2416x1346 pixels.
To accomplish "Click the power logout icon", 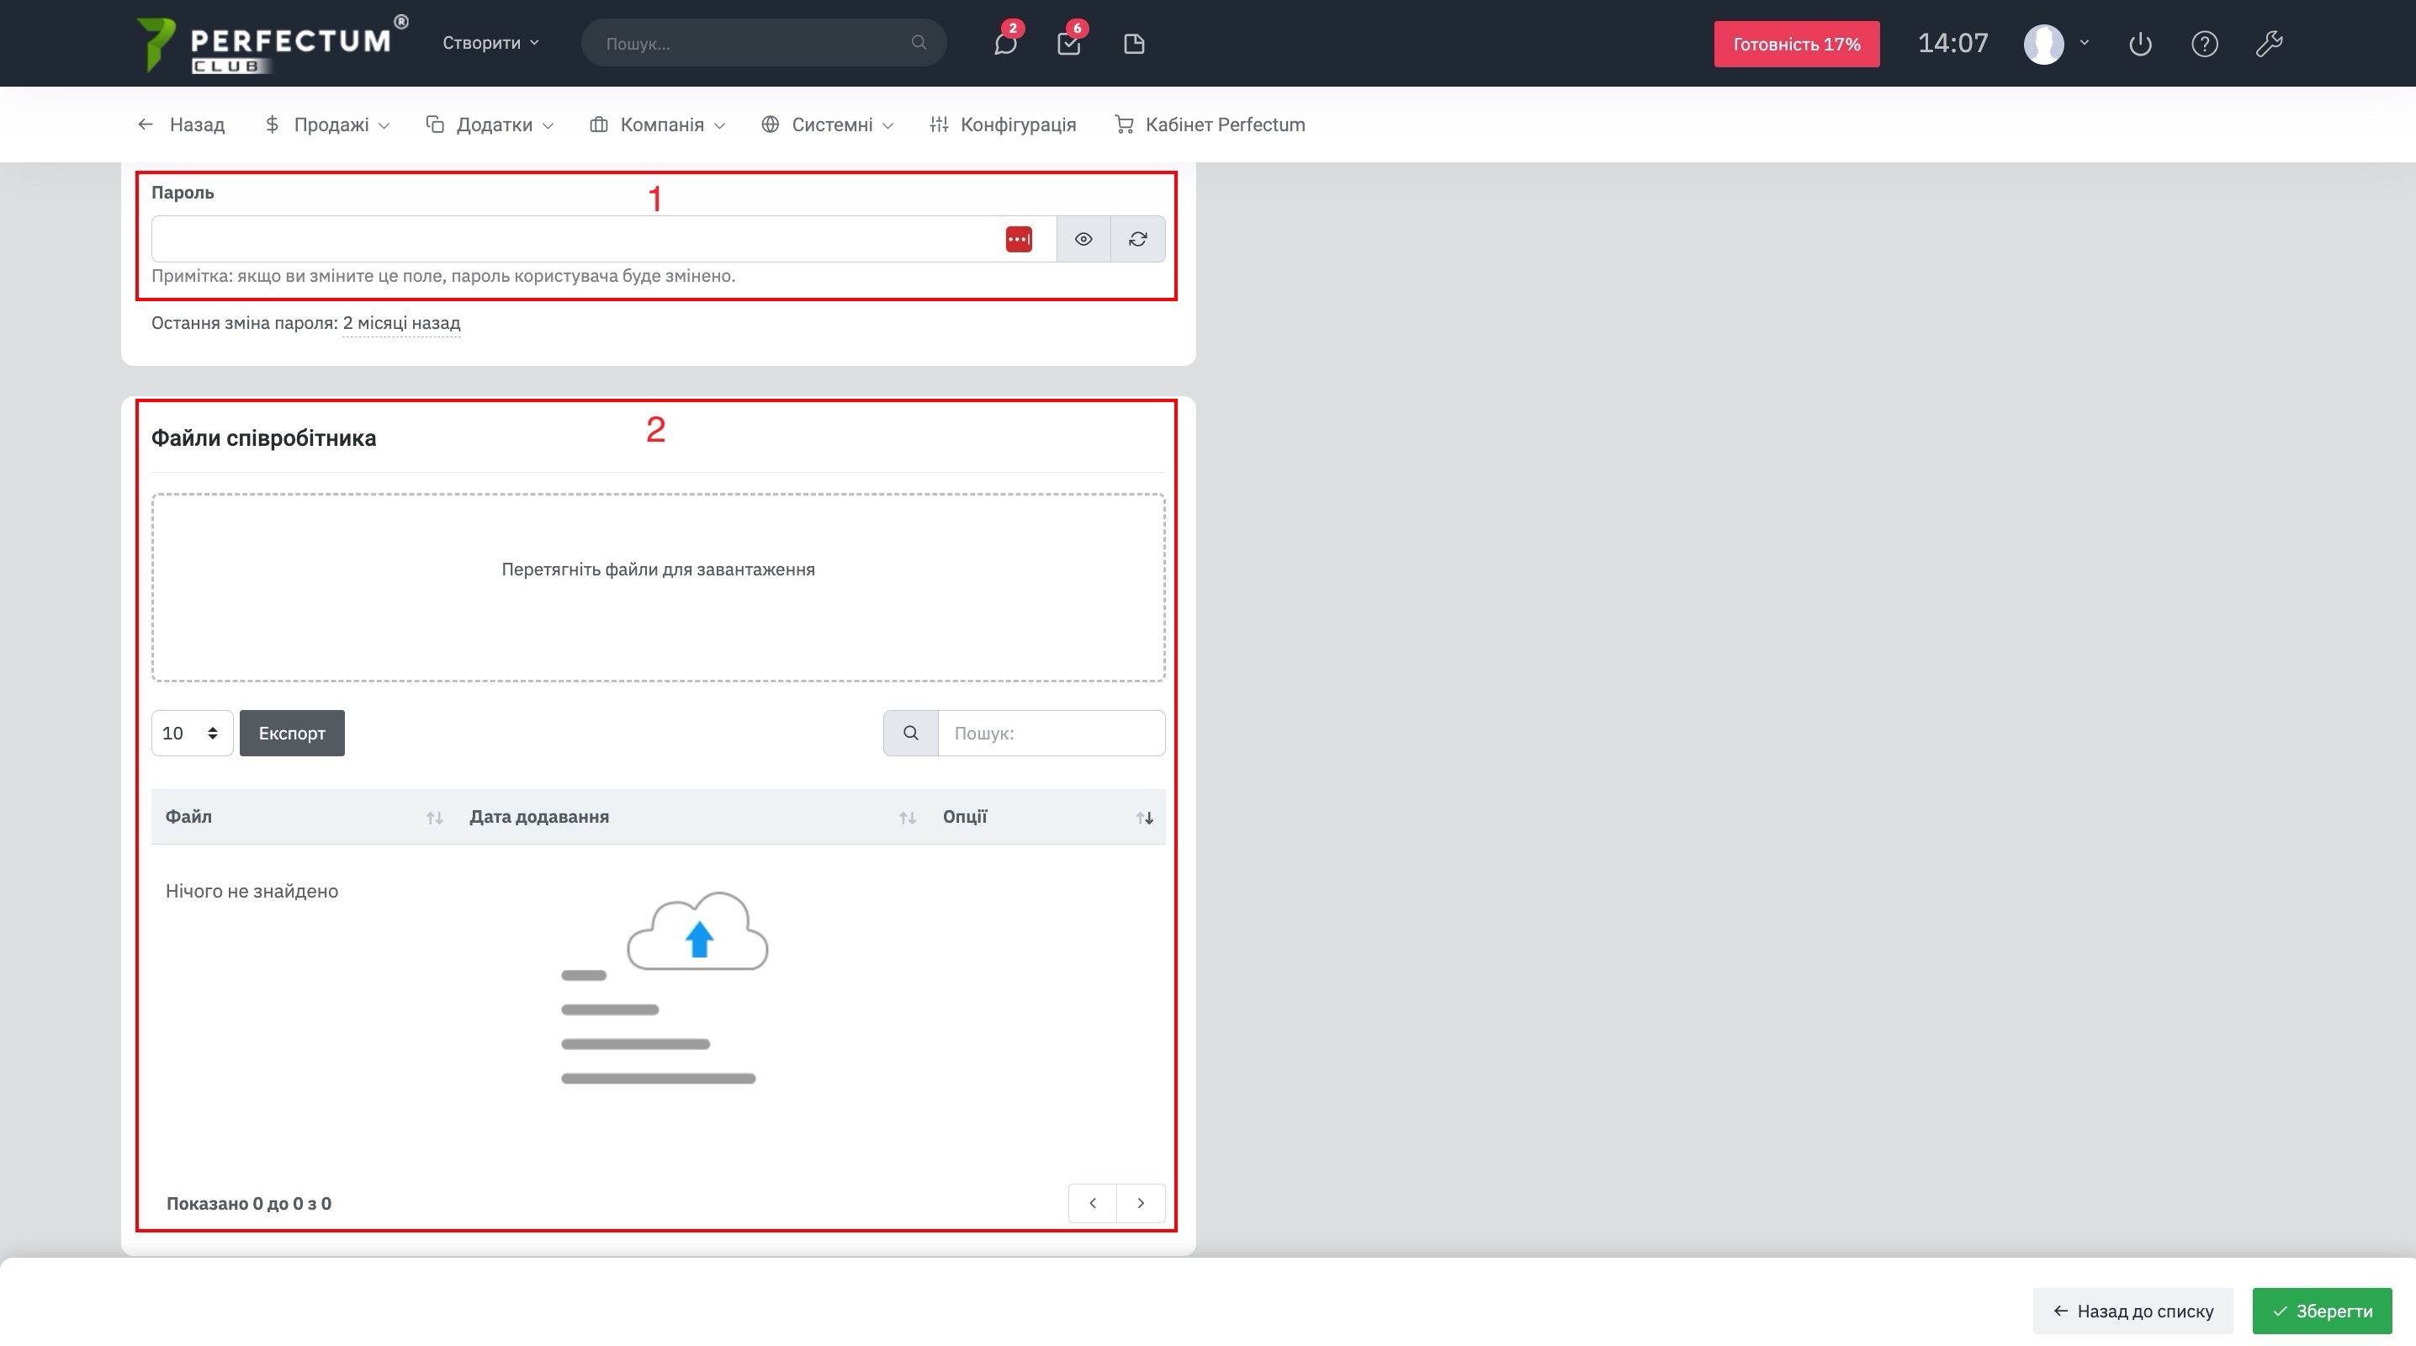I will [x=2139, y=44].
